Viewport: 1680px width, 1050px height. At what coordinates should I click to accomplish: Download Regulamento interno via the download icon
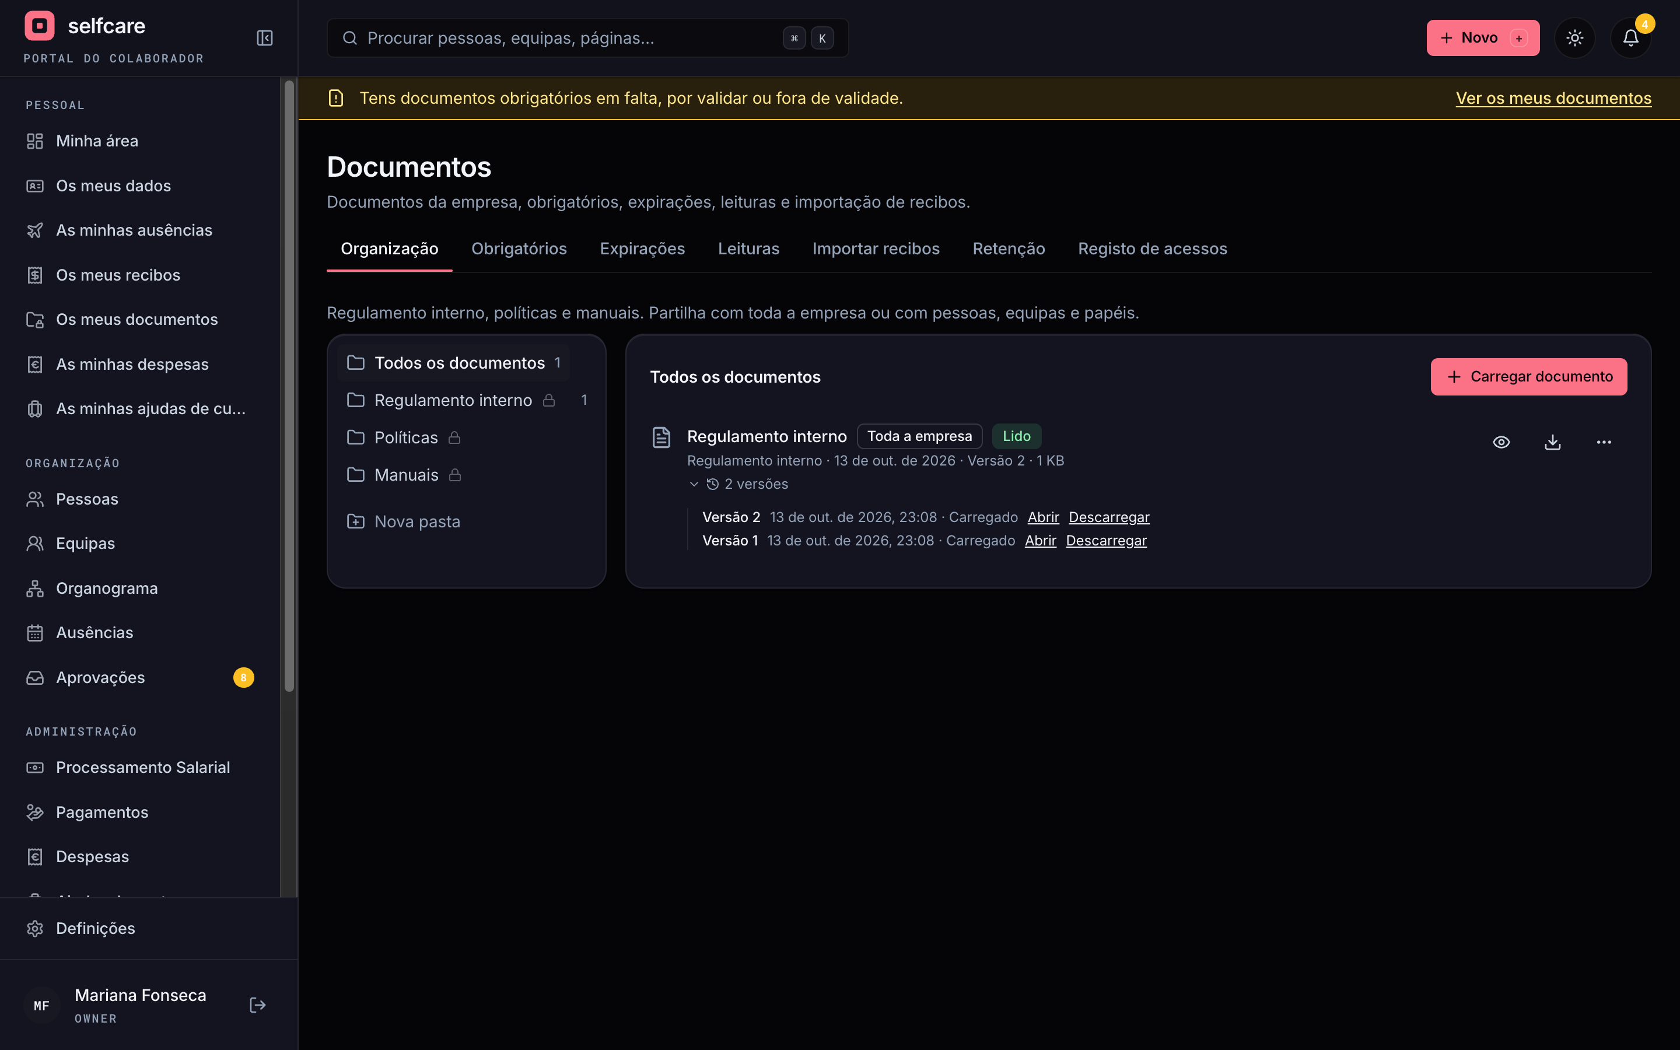1552,442
